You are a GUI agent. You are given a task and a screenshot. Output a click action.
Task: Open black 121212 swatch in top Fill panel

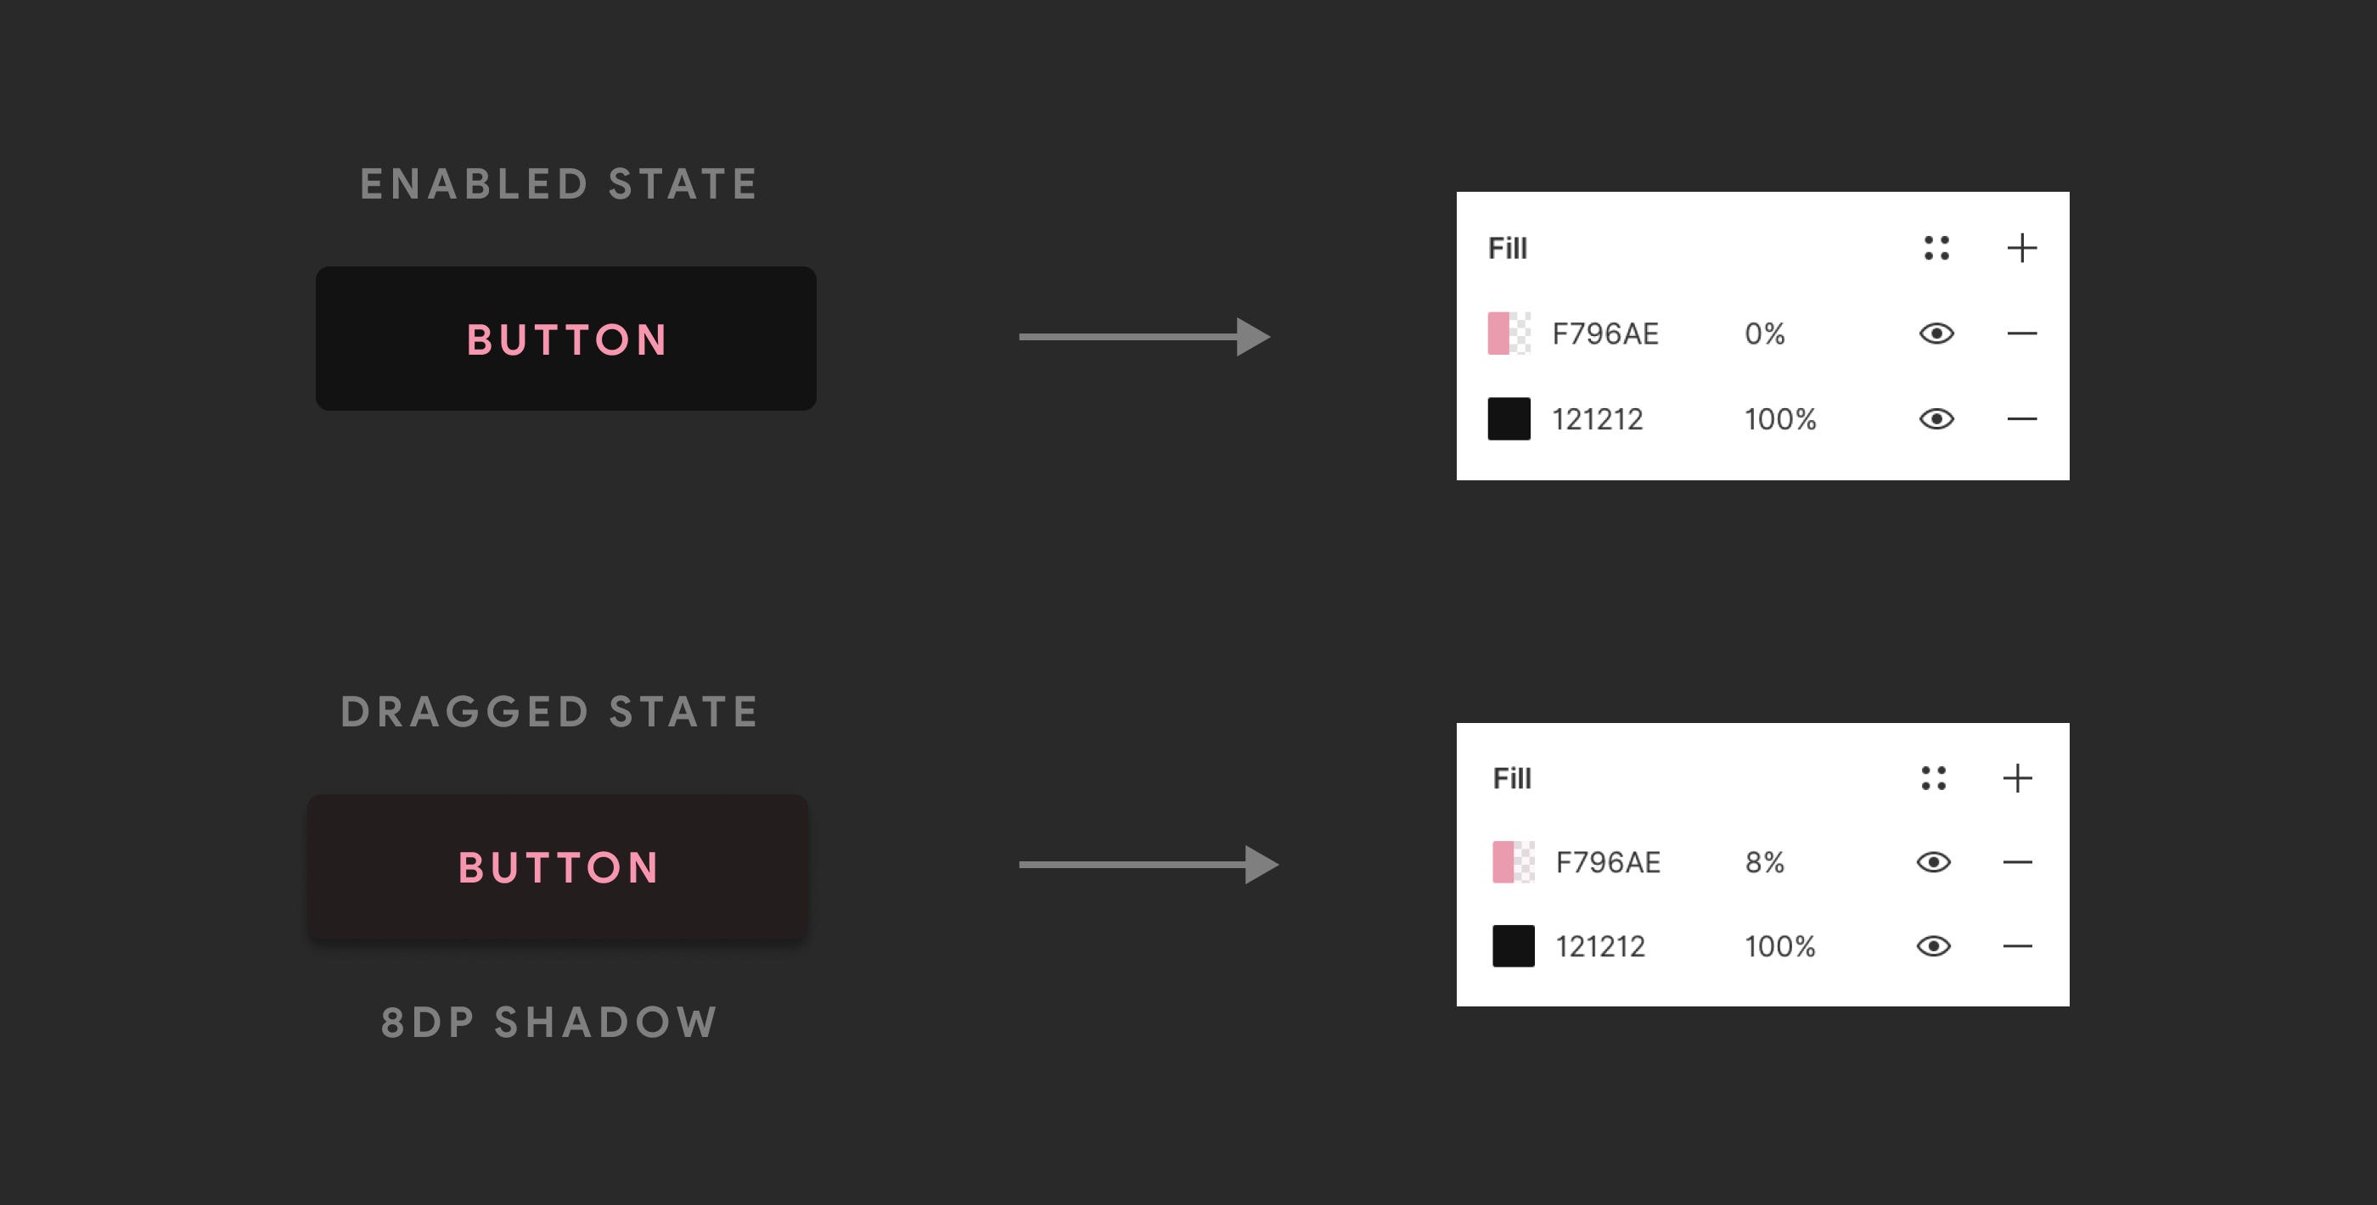click(x=1509, y=419)
